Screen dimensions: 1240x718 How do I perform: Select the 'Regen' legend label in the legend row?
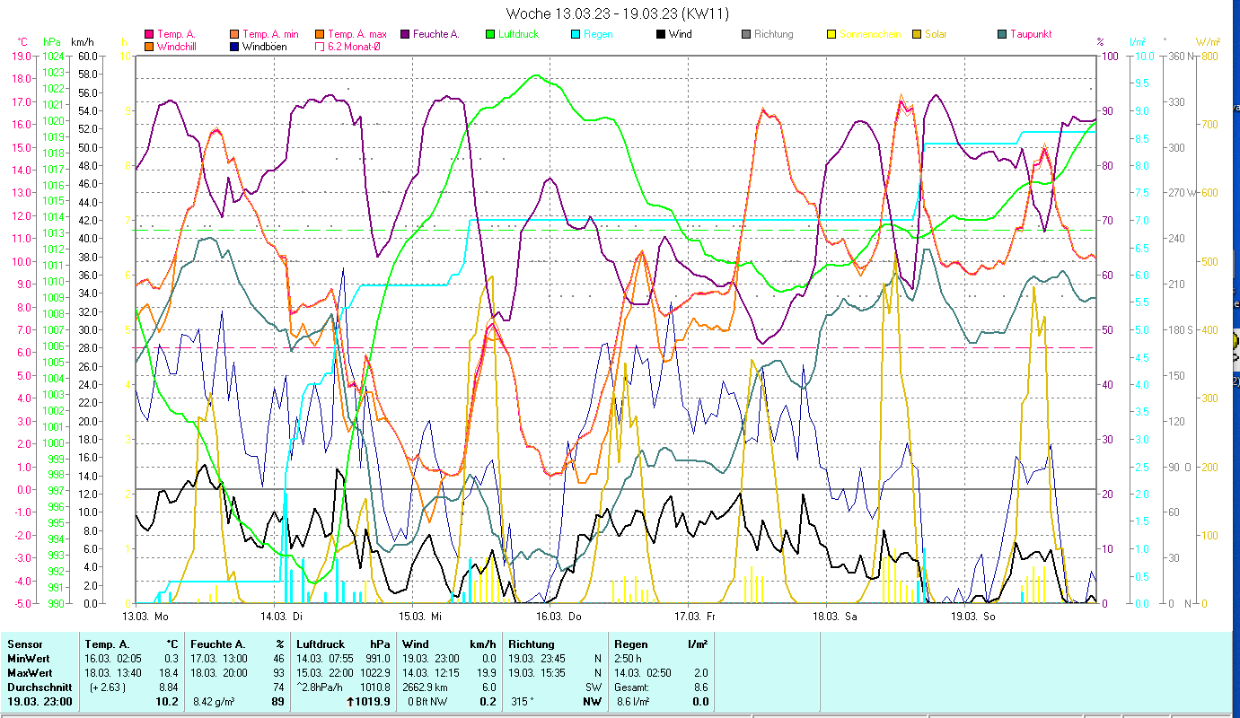click(x=598, y=34)
